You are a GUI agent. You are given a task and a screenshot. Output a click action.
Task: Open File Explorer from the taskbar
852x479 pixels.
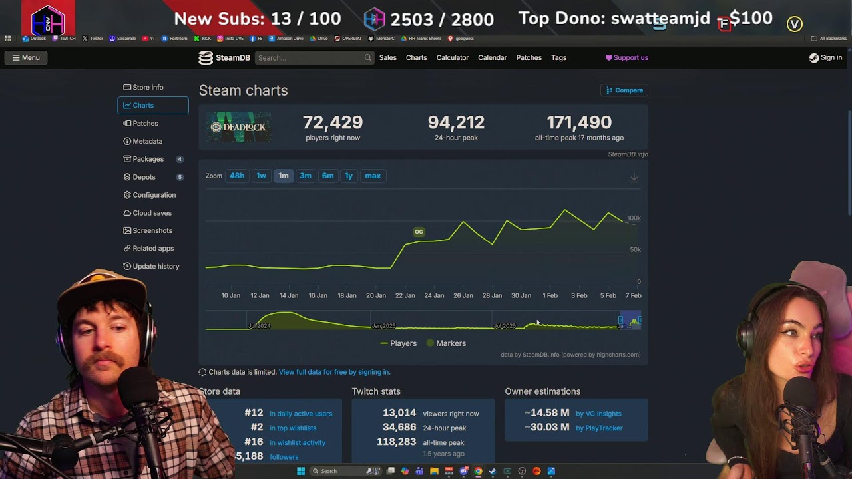pyautogui.click(x=434, y=471)
